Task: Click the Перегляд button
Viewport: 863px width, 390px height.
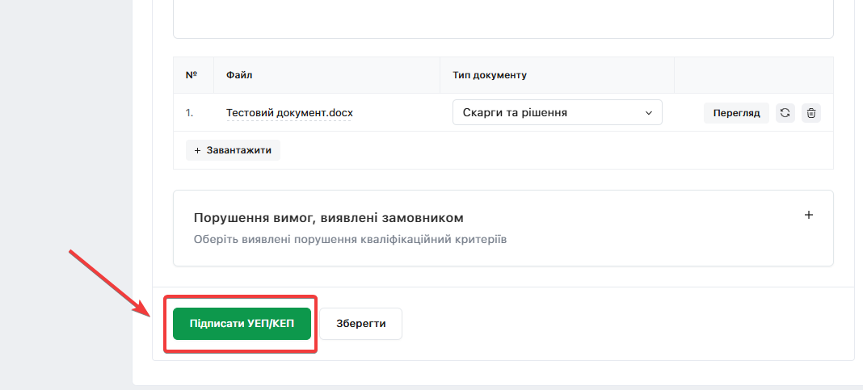Action: [736, 113]
